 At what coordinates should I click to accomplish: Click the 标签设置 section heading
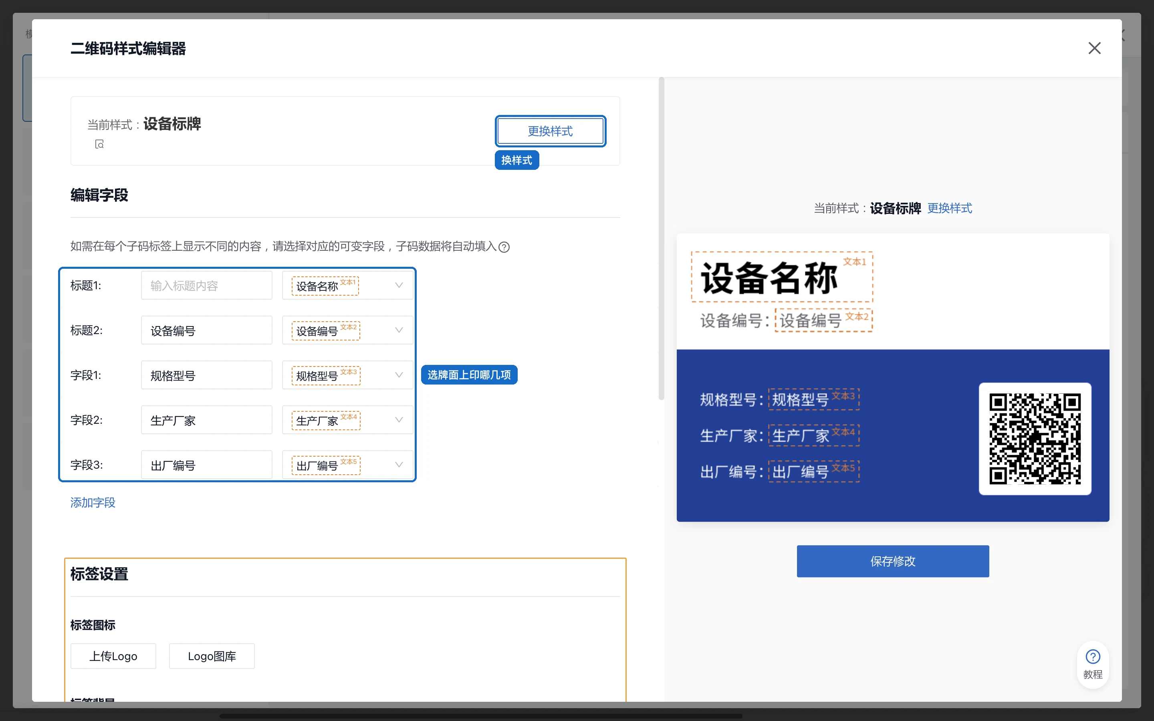[x=99, y=574]
